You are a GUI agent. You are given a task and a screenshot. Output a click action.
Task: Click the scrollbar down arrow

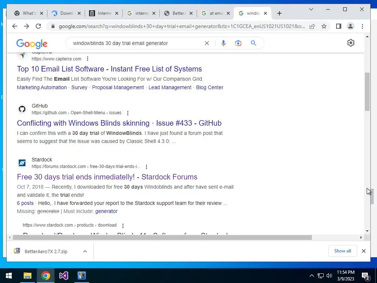pos(367,231)
